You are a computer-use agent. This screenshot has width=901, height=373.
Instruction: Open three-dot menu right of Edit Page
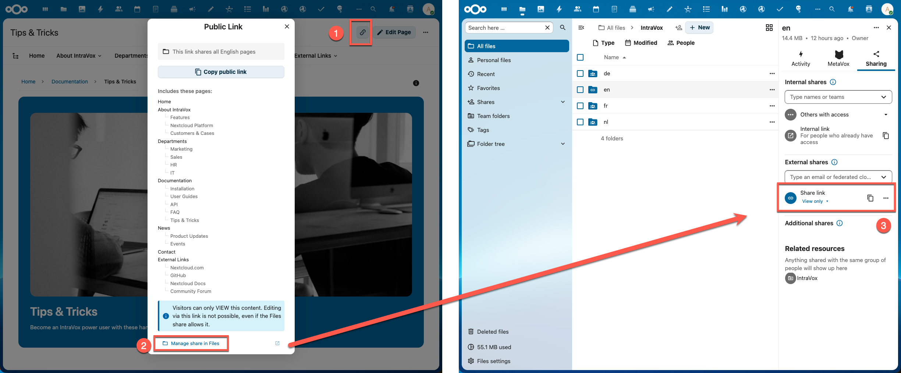coord(426,32)
